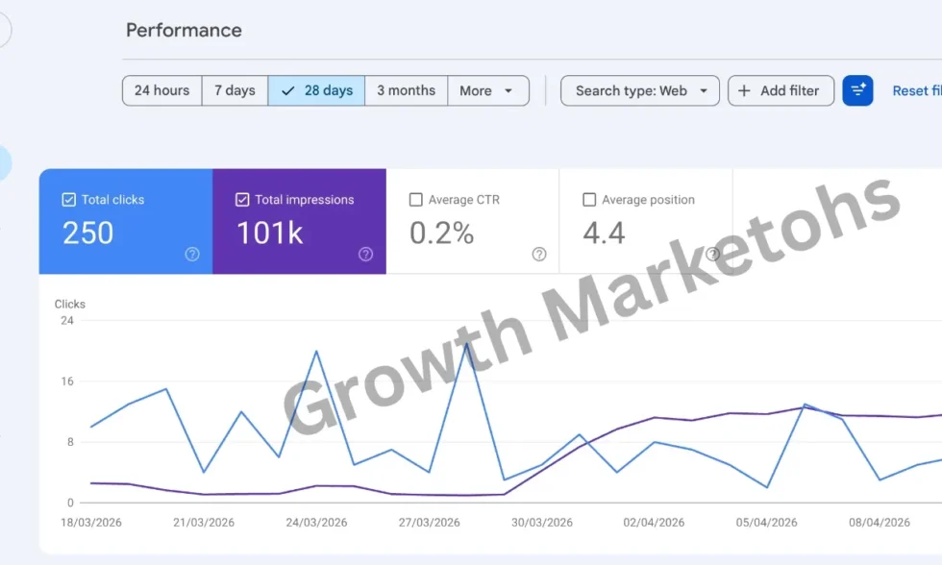Image resolution: width=942 pixels, height=565 pixels.
Task: Open the smart filter sparkle icon beside Reset filters
Action: click(857, 90)
